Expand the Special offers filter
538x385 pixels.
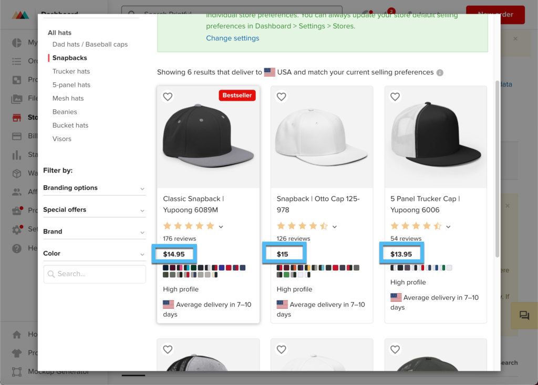pos(95,210)
